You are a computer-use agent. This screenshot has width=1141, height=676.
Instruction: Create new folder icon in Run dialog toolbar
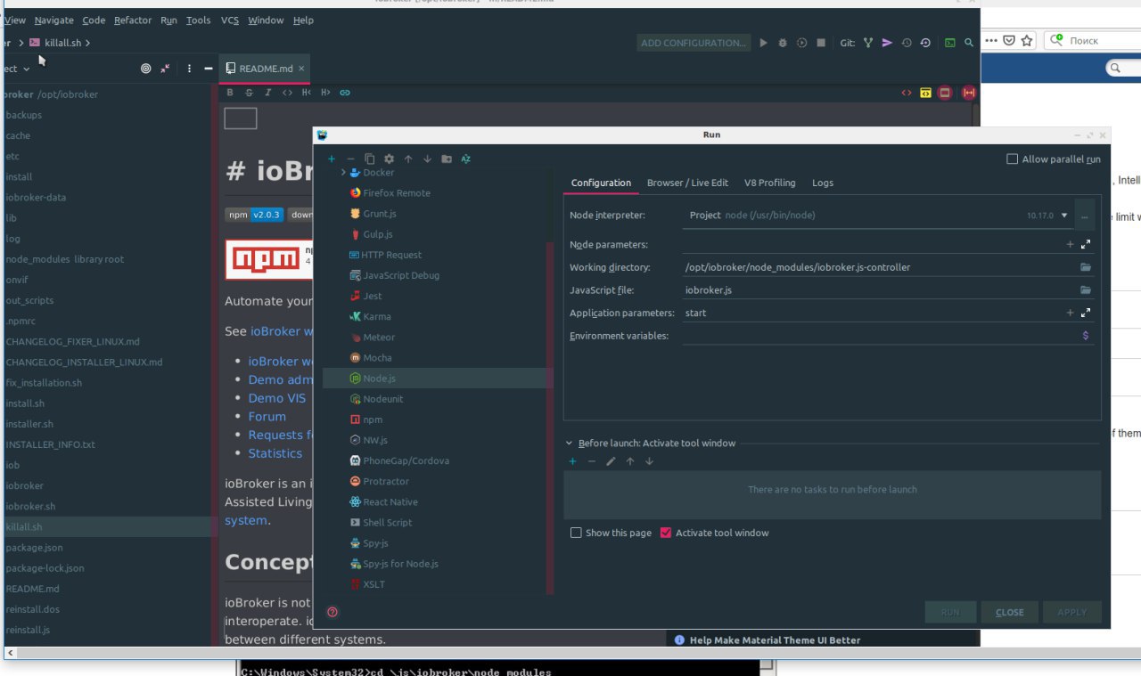pos(447,159)
